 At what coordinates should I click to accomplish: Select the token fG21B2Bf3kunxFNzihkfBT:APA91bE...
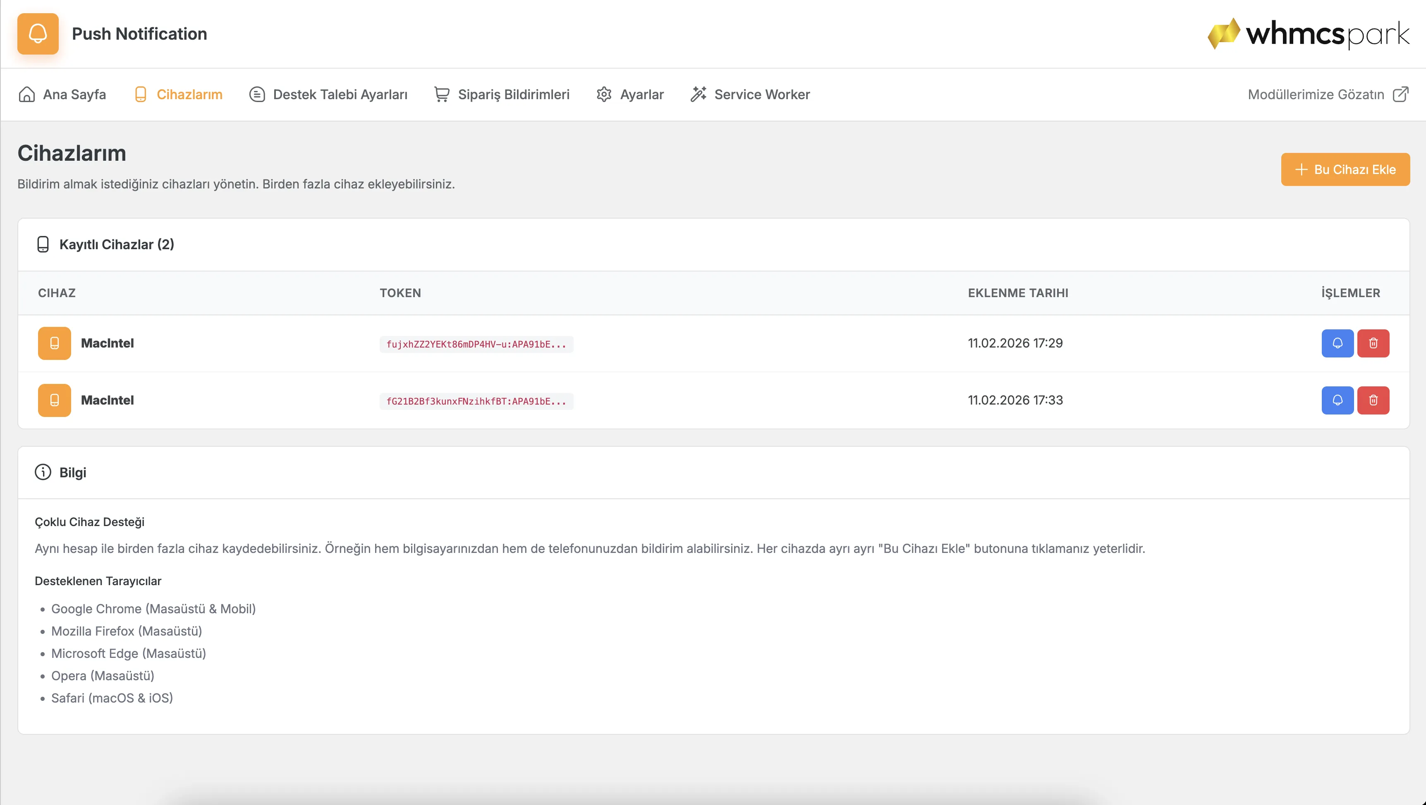tap(476, 401)
